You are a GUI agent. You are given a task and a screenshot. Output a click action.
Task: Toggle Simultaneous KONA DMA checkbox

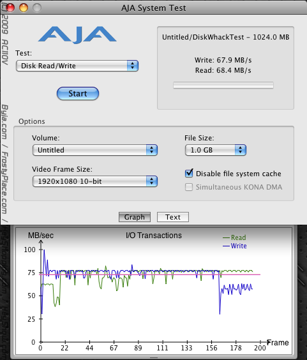click(x=189, y=187)
